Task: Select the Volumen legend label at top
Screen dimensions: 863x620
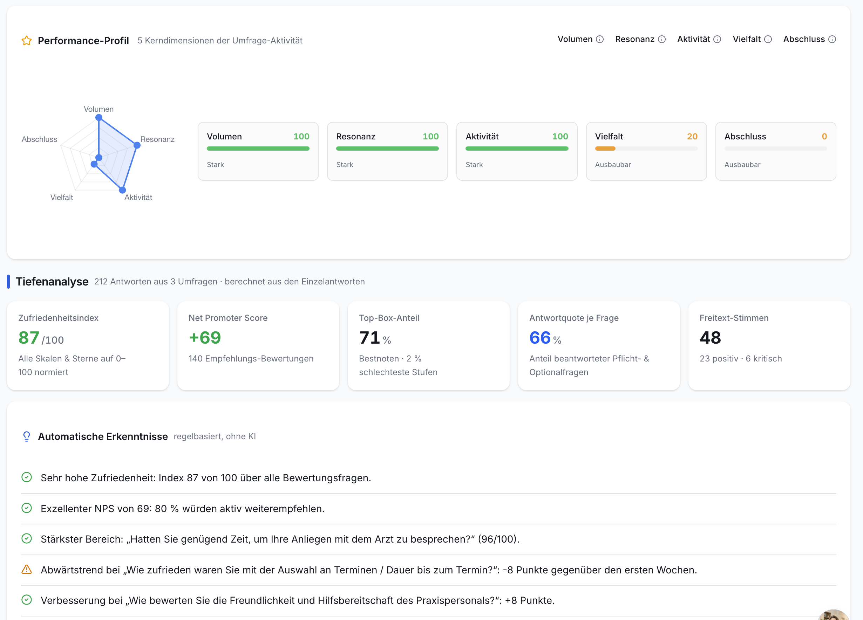Action: [x=575, y=39]
